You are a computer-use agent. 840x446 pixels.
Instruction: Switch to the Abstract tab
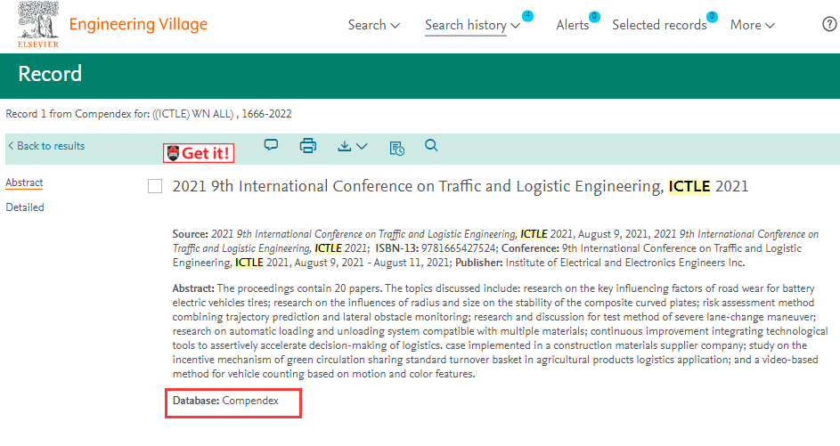click(24, 182)
